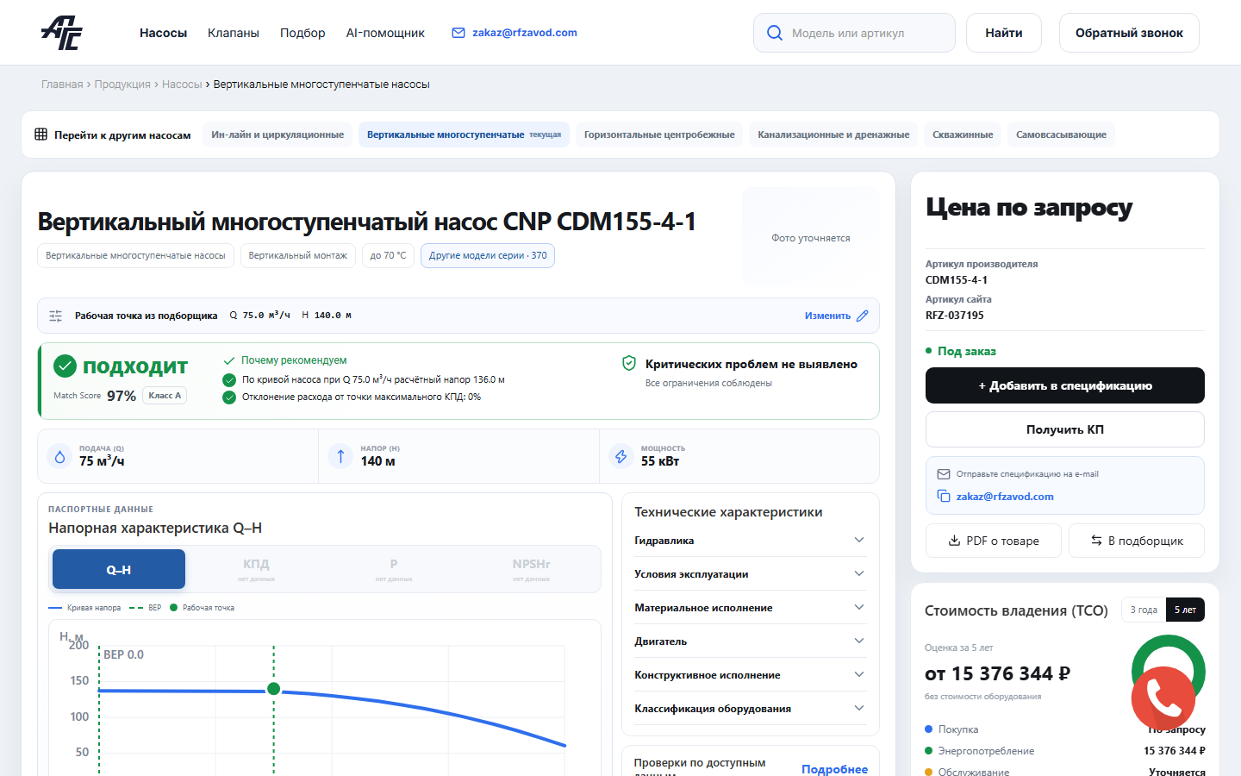Click the sliders icon beside 'Рабочая точка'

point(56,316)
